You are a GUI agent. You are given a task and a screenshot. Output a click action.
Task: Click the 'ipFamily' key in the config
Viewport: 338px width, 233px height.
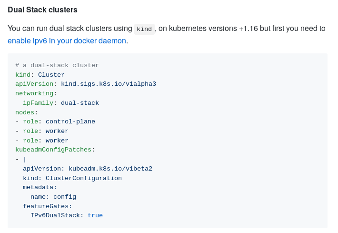[x=38, y=103]
